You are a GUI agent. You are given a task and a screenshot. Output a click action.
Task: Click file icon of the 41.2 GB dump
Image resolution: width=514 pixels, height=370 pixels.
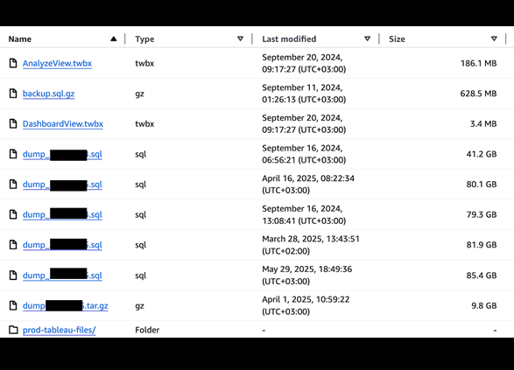click(x=13, y=154)
